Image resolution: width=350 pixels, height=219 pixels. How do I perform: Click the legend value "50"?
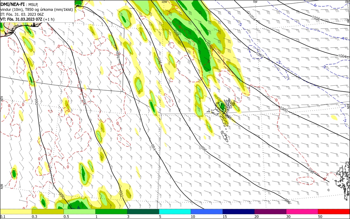320,217
